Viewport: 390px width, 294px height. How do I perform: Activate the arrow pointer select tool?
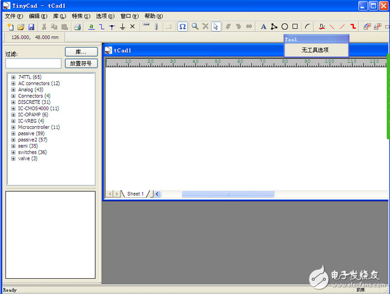216,26
